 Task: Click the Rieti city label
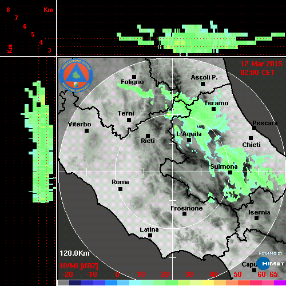(148, 141)
